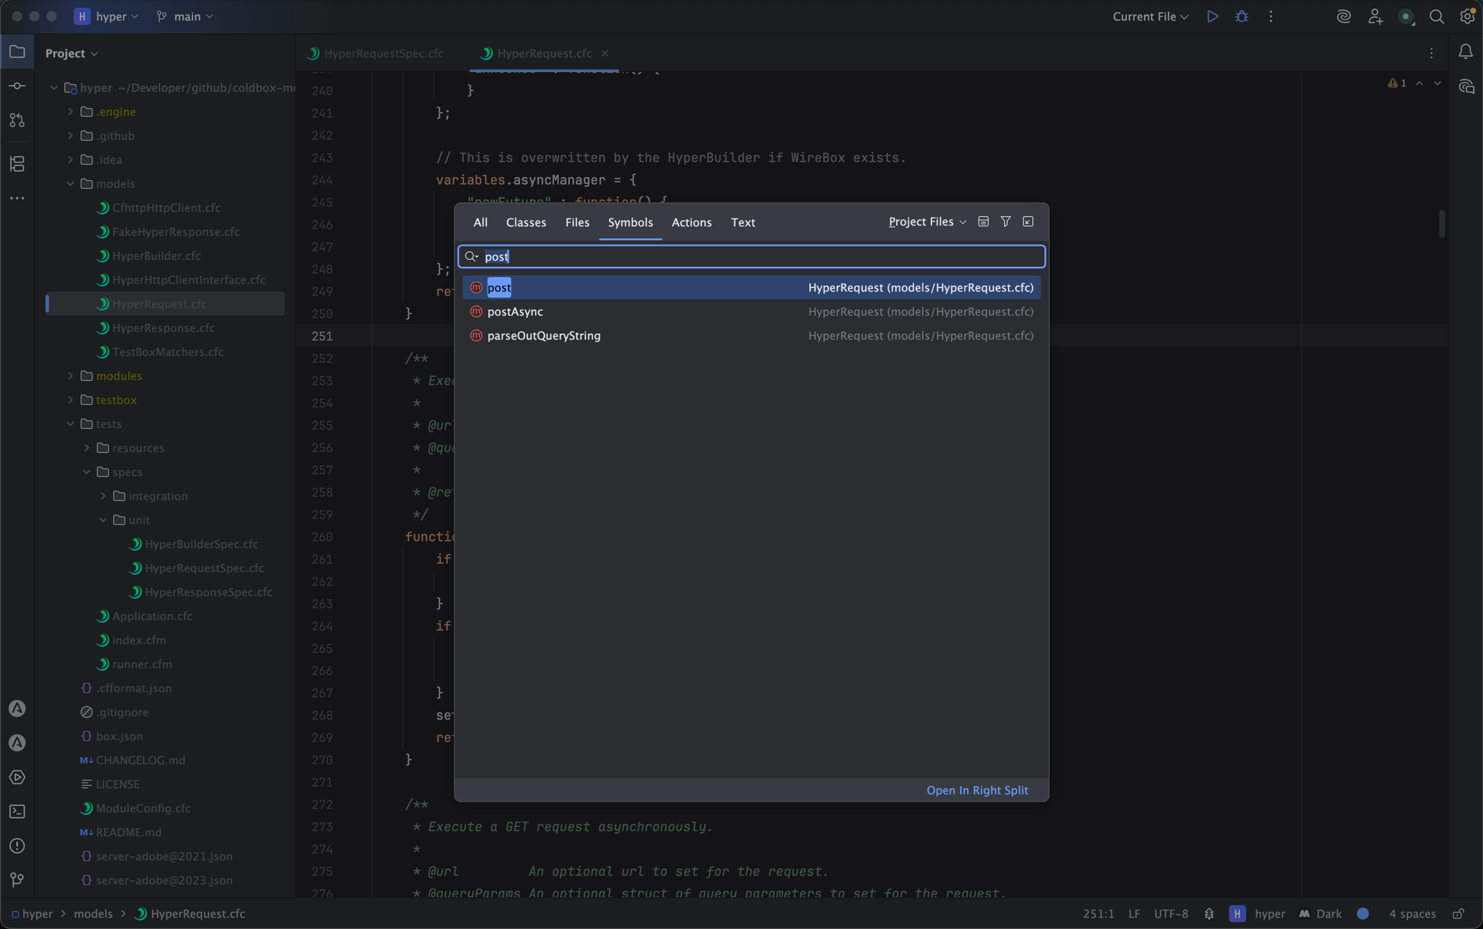
Task: Open the Notifications bell
Action: (1466, 52)
